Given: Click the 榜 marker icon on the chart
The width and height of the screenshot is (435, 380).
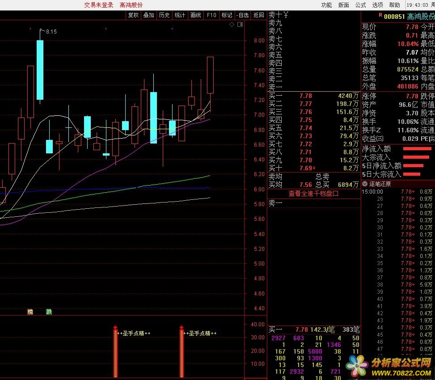Looking at the screenshot, I should tap(30, 312).
